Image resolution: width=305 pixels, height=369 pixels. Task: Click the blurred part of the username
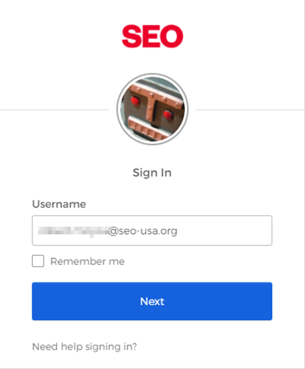(x=73, y=231)
